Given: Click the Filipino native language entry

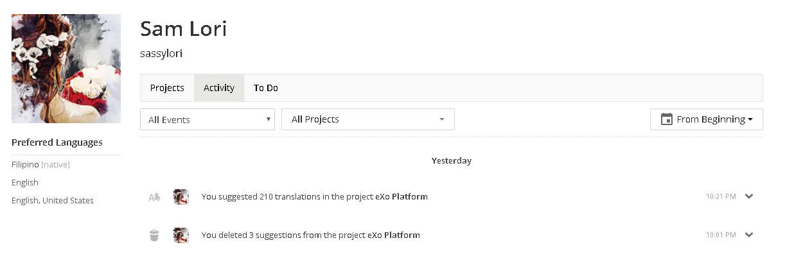Looking at the screenshot, I should click(40, 165).
